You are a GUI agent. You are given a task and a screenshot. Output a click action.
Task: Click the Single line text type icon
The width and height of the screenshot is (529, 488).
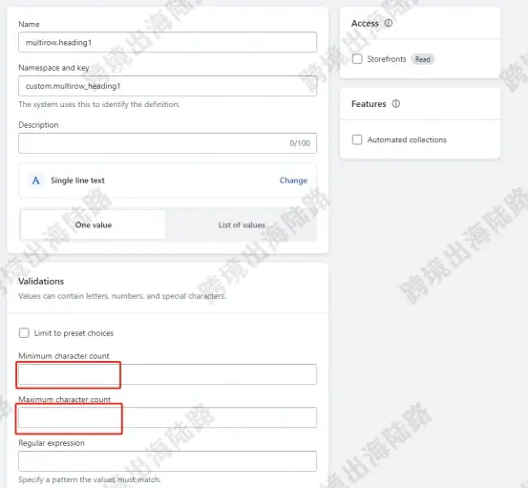[35, 180]
